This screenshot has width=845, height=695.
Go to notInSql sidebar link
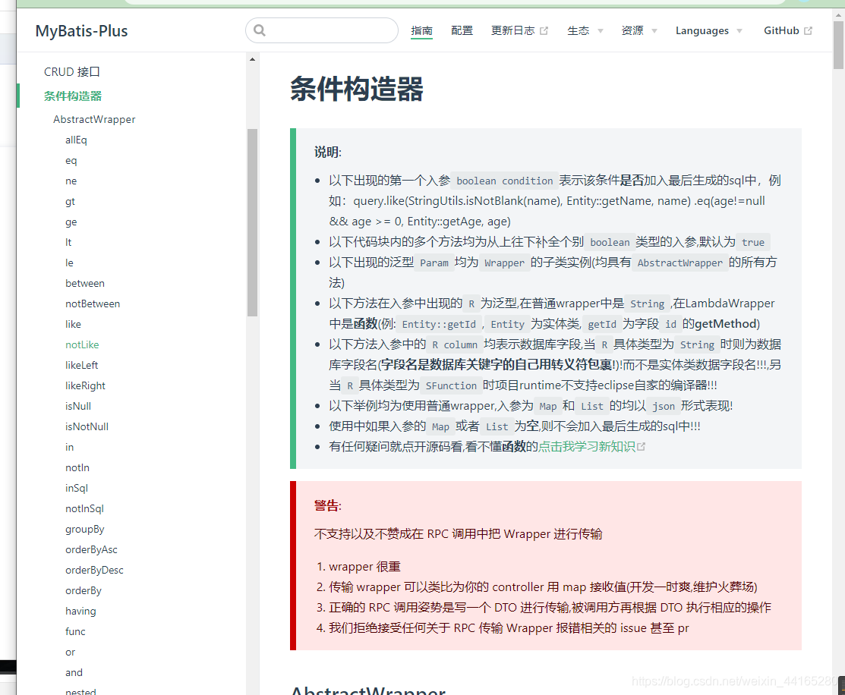click(84, 508)
